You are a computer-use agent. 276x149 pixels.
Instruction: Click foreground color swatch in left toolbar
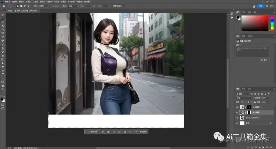point(2,99)
